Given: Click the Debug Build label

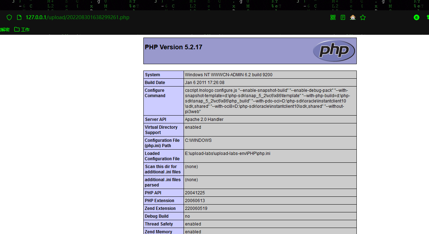Looking at the screenshot, I should (x=156, y=216).
